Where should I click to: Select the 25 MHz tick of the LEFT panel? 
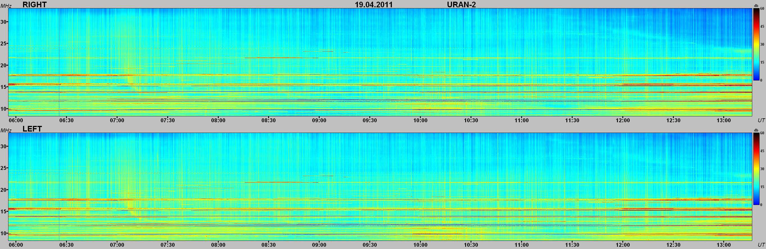(x=4, y=168)
